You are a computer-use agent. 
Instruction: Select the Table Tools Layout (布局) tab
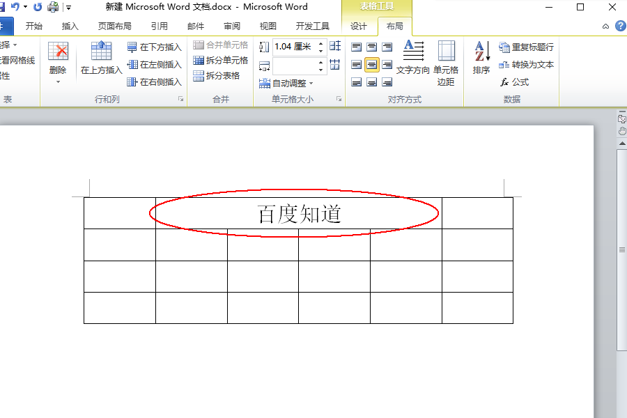coord(395,26)
